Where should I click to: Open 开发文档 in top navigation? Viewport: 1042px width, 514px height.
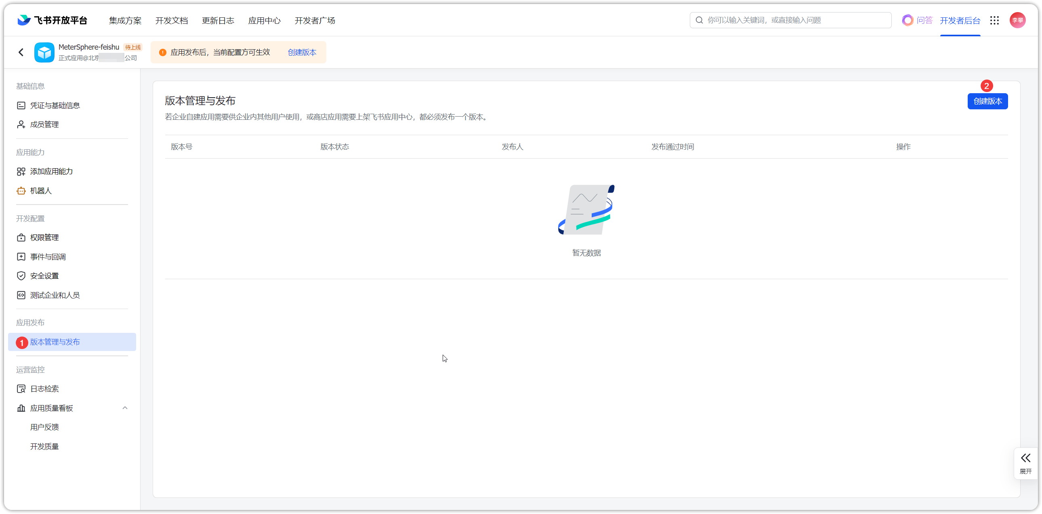pos(172,21)
